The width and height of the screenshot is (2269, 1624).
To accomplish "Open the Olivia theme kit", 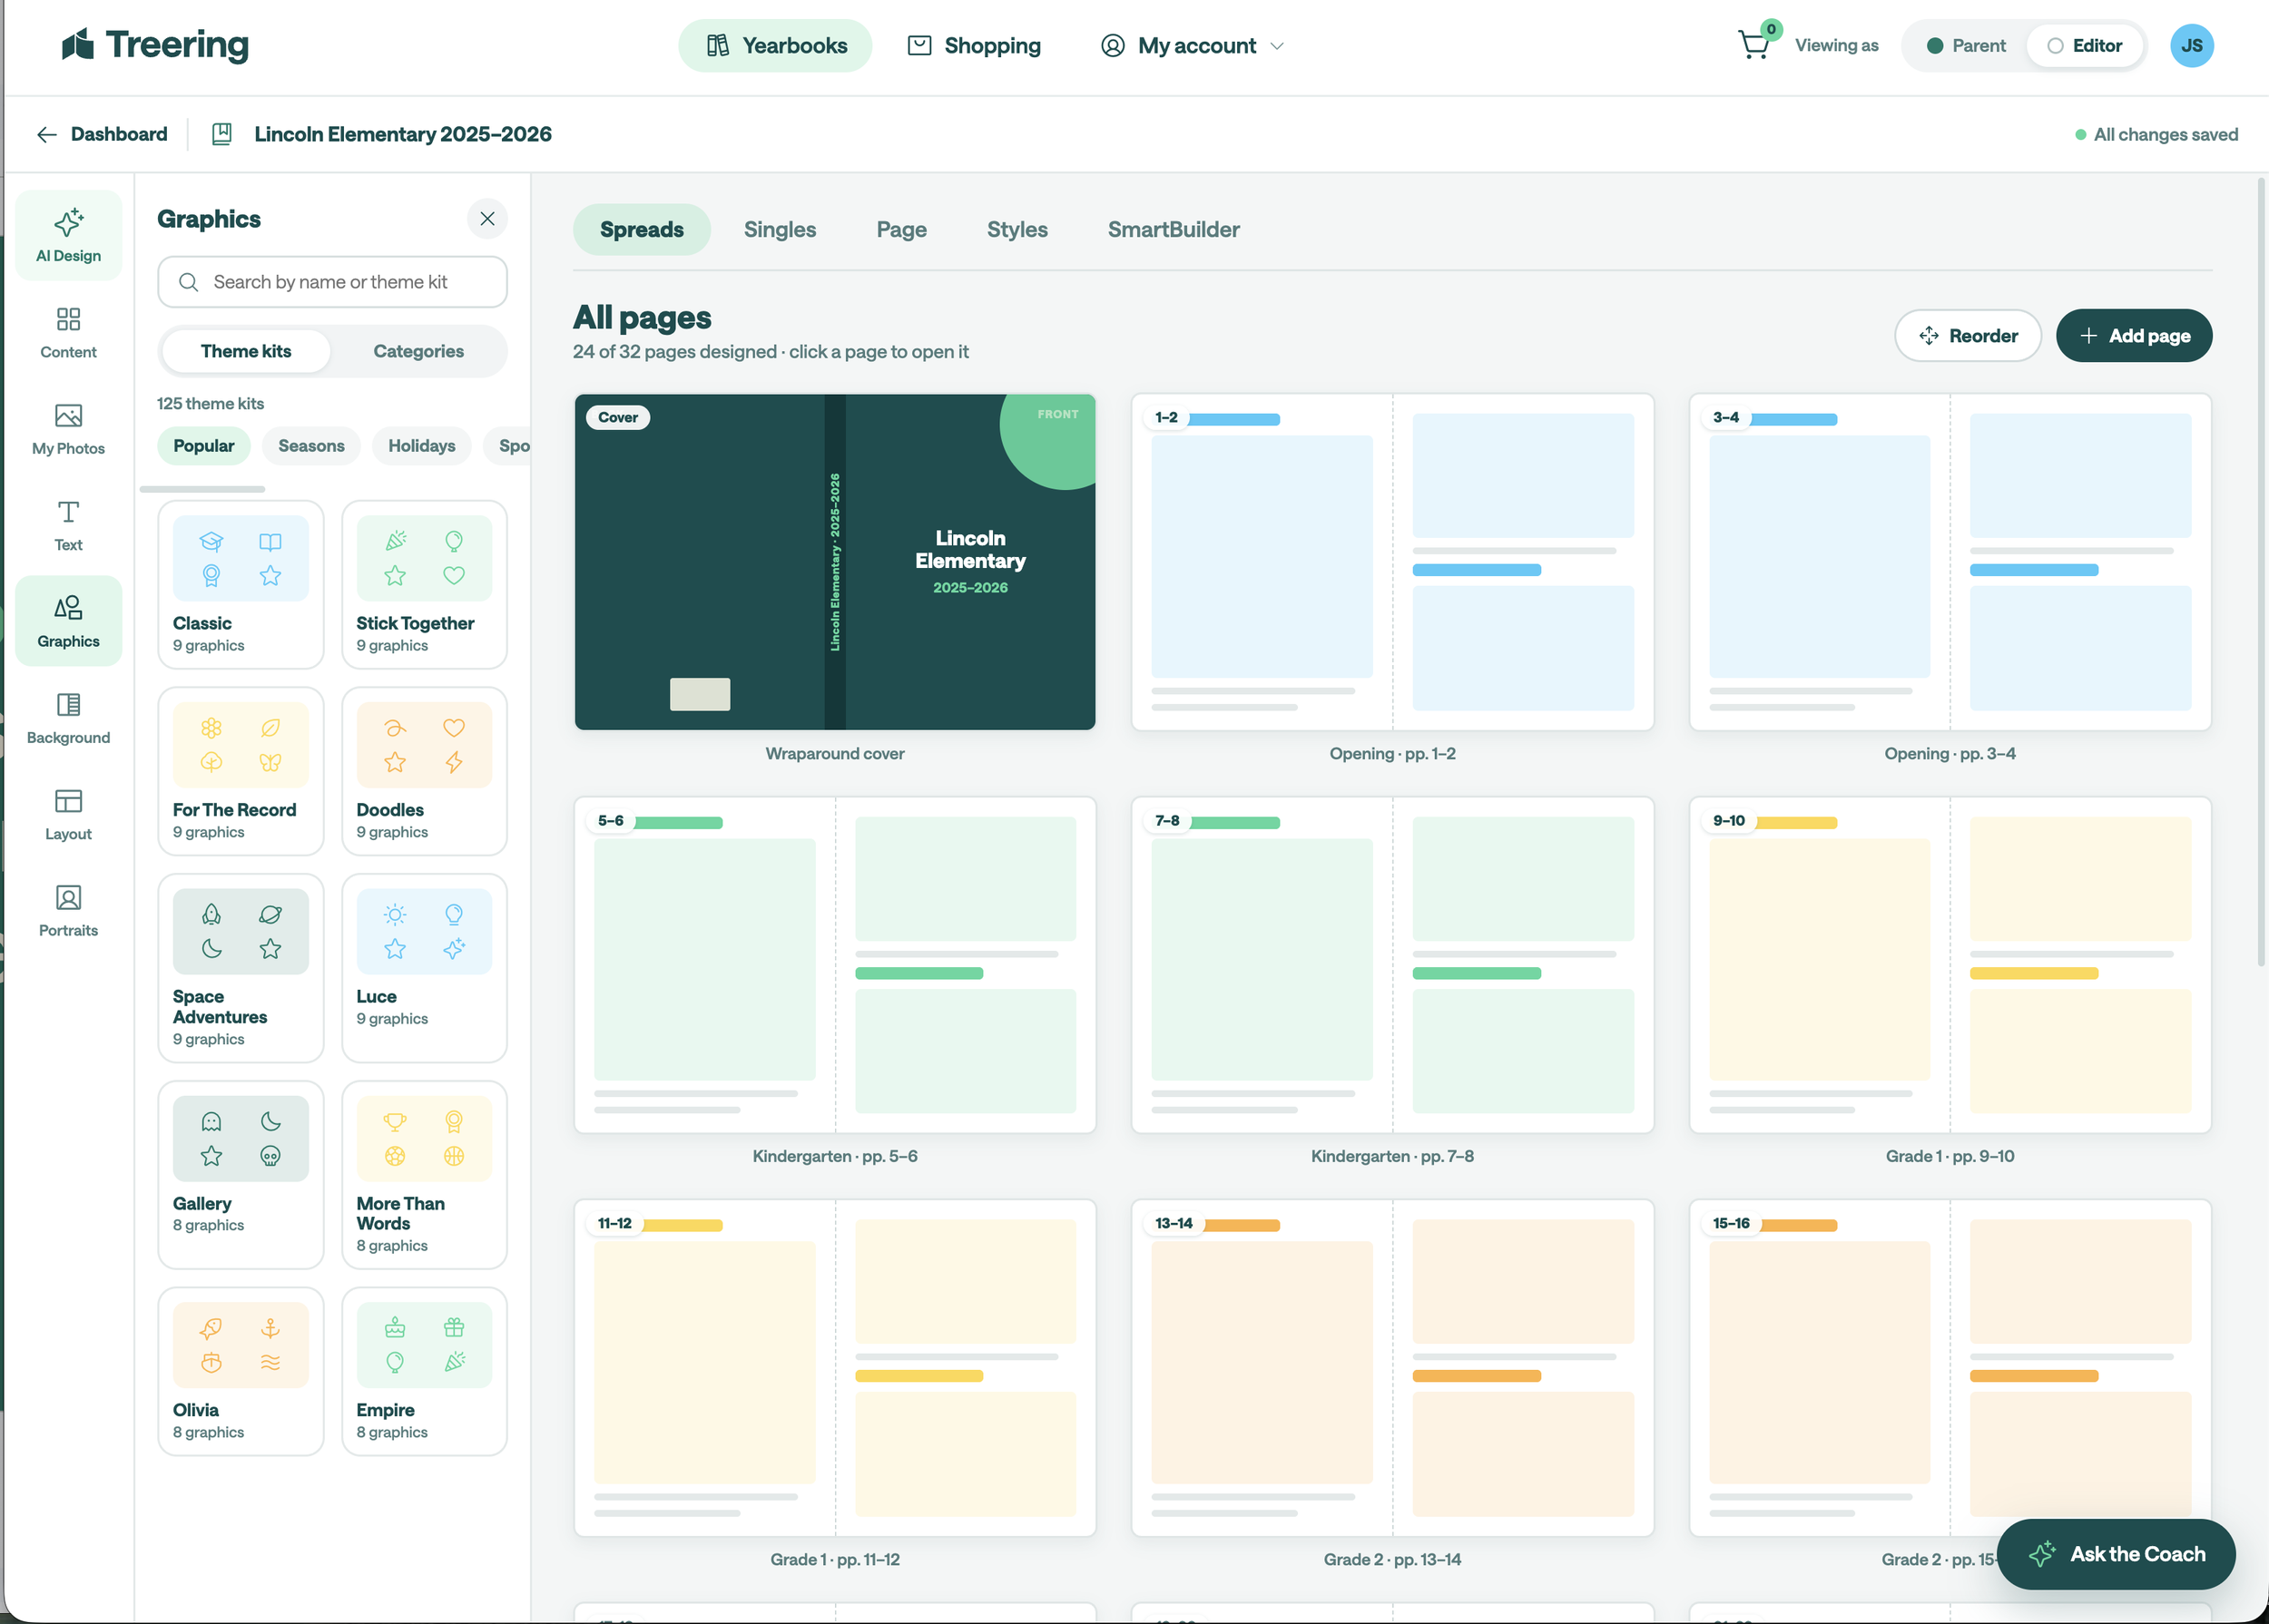I will coord(241,1371).
